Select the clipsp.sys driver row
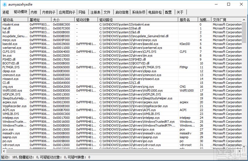The width and height of the screenshot is (248, 161). (x=122, y=71)
